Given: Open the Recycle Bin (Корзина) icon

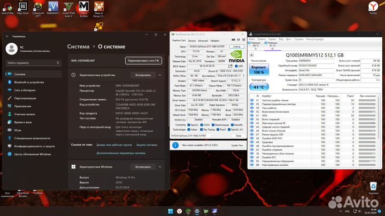Looking at the screenshot, I should [x=373, y=188].
